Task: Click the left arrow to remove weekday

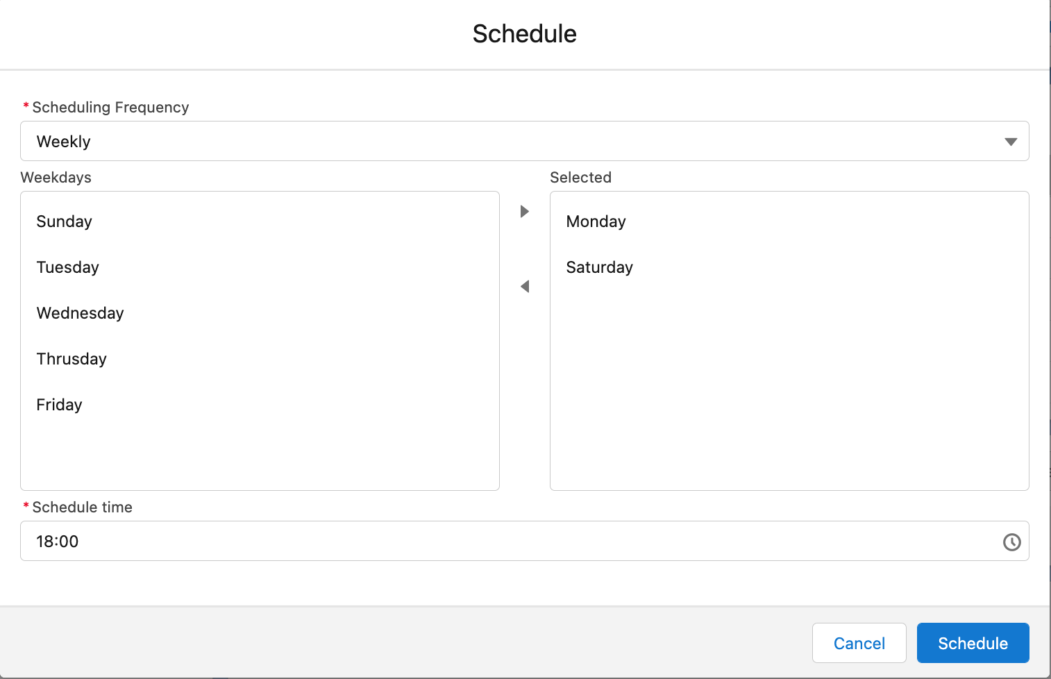Action: click(525, 286)
